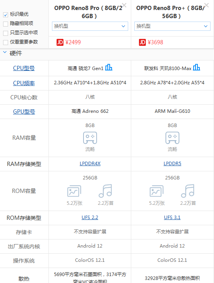Click the ARM Mali-G610 cell
Viewport: 214px width, 283px height.
tap(172, 111)
